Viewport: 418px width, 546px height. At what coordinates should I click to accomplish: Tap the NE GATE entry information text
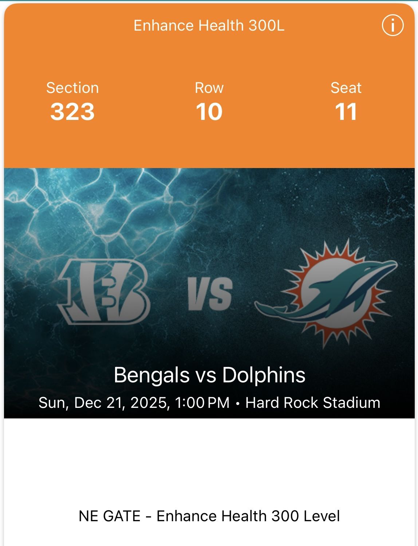[109, 516]
